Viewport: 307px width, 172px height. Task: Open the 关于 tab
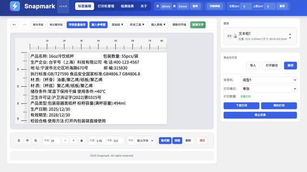(x=144, y=6)
